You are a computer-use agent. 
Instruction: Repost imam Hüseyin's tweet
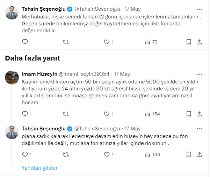pyautogui.click(x=65, y=114)
